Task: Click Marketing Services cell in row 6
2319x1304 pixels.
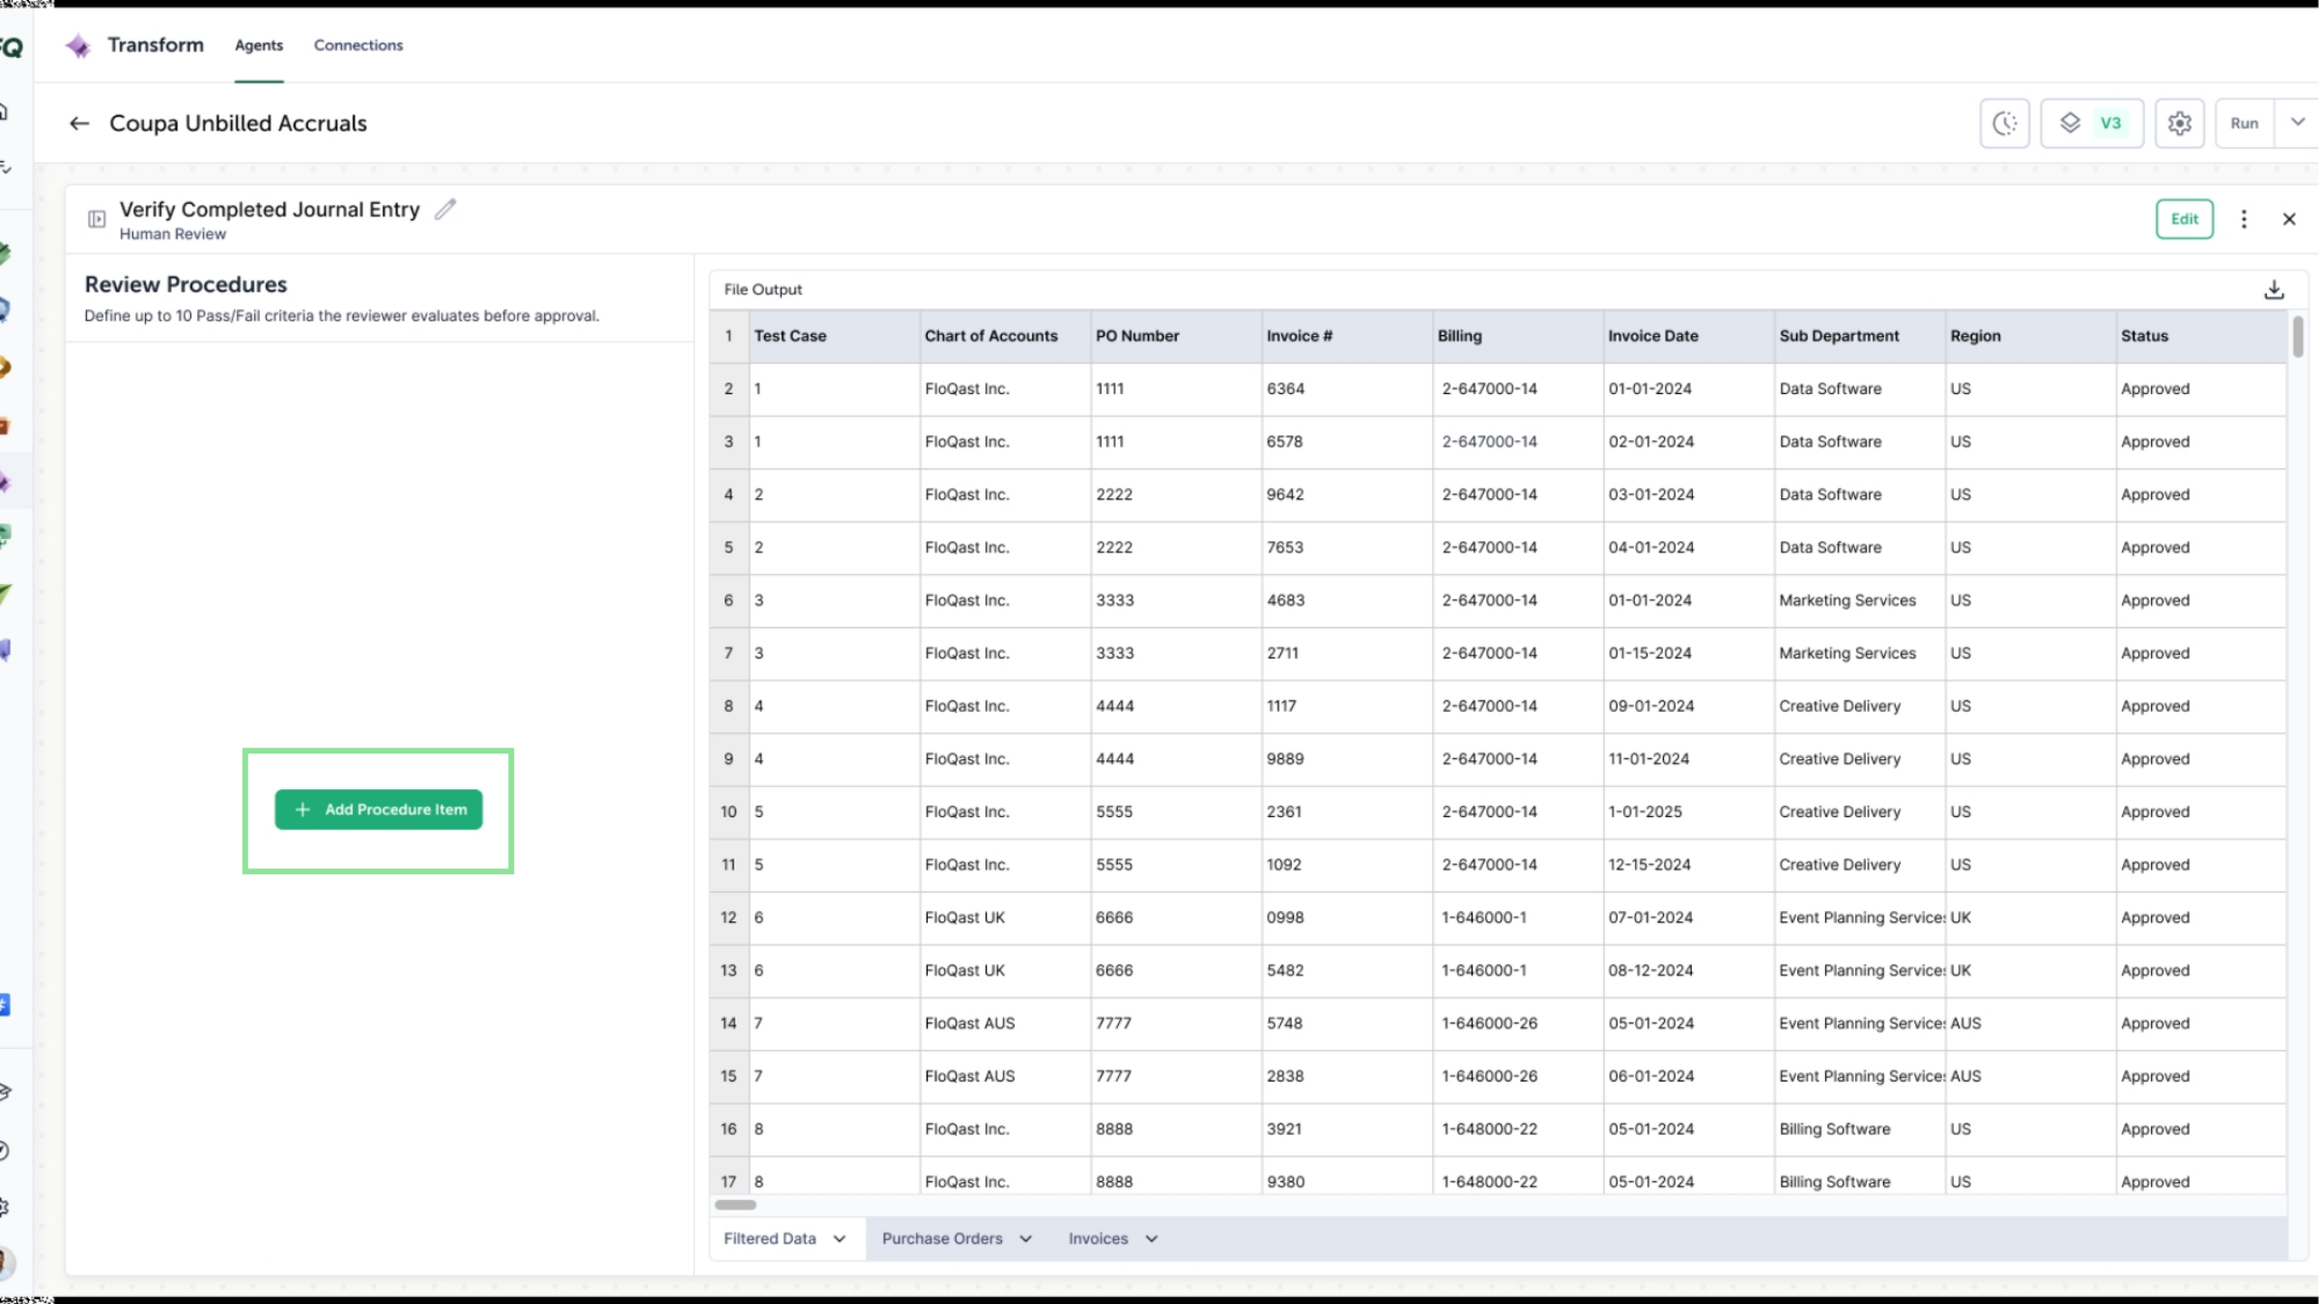Action: point(1860,601)
